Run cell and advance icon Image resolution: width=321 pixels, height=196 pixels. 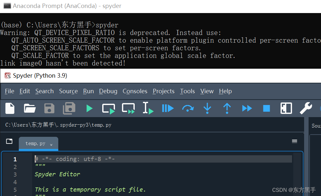coord(128,108)
